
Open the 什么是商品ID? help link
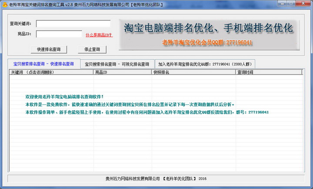pos(99,35)
